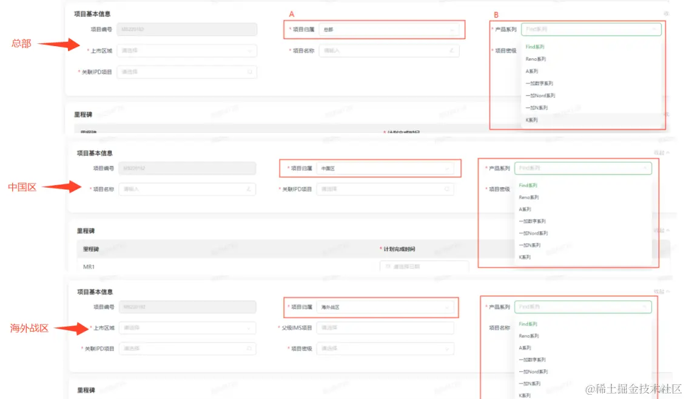Collapse 项目基本信息 via 收起 in 中国区 form
The height and width of the screenshot is (399, 686).
pyautogui.click(x=662, y=152)
